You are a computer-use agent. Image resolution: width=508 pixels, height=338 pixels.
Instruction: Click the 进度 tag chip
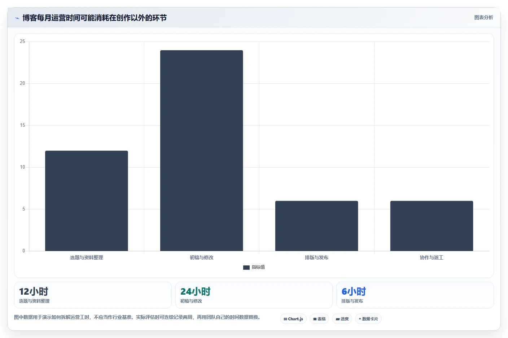342,319
